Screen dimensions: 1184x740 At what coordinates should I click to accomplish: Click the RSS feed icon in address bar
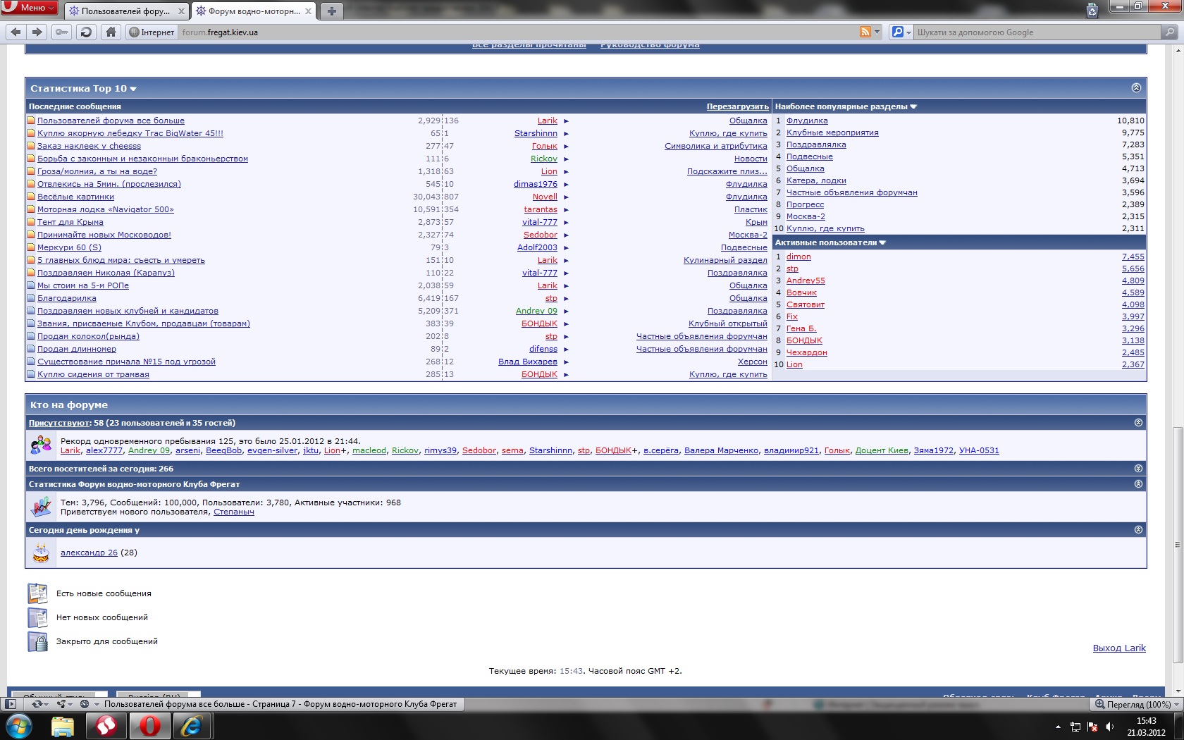865,32
